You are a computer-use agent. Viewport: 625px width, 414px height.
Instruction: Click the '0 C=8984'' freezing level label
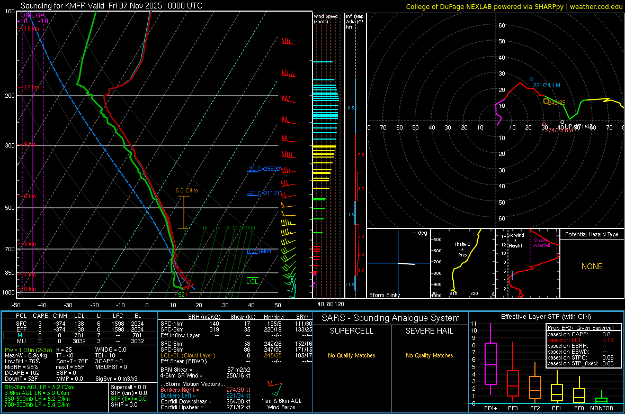[x=259, y=251]
